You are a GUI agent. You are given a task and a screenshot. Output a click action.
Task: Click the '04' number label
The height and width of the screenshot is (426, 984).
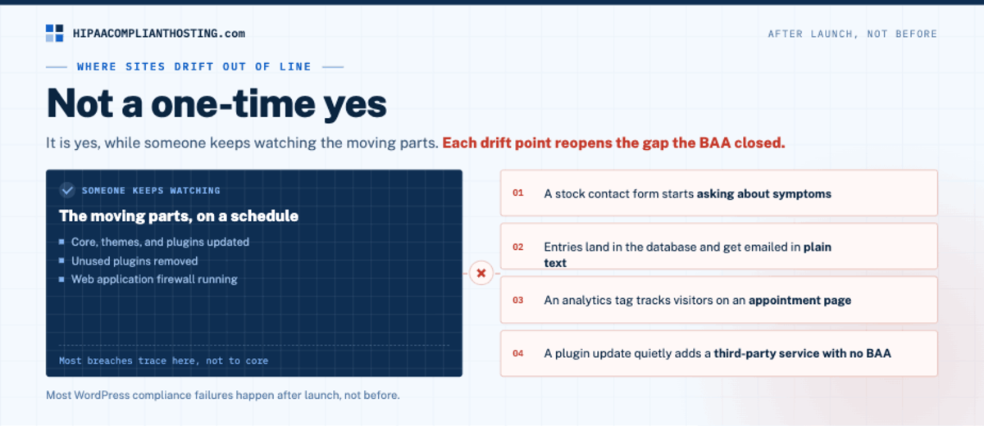click(518, 354)
